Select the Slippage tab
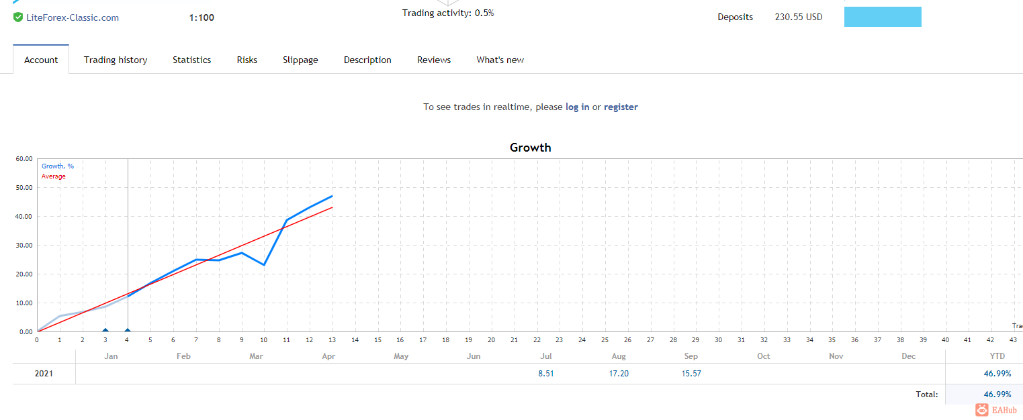Image resolution: width=1023 pixels, height=420 pixels. click(x=300, y=60)
